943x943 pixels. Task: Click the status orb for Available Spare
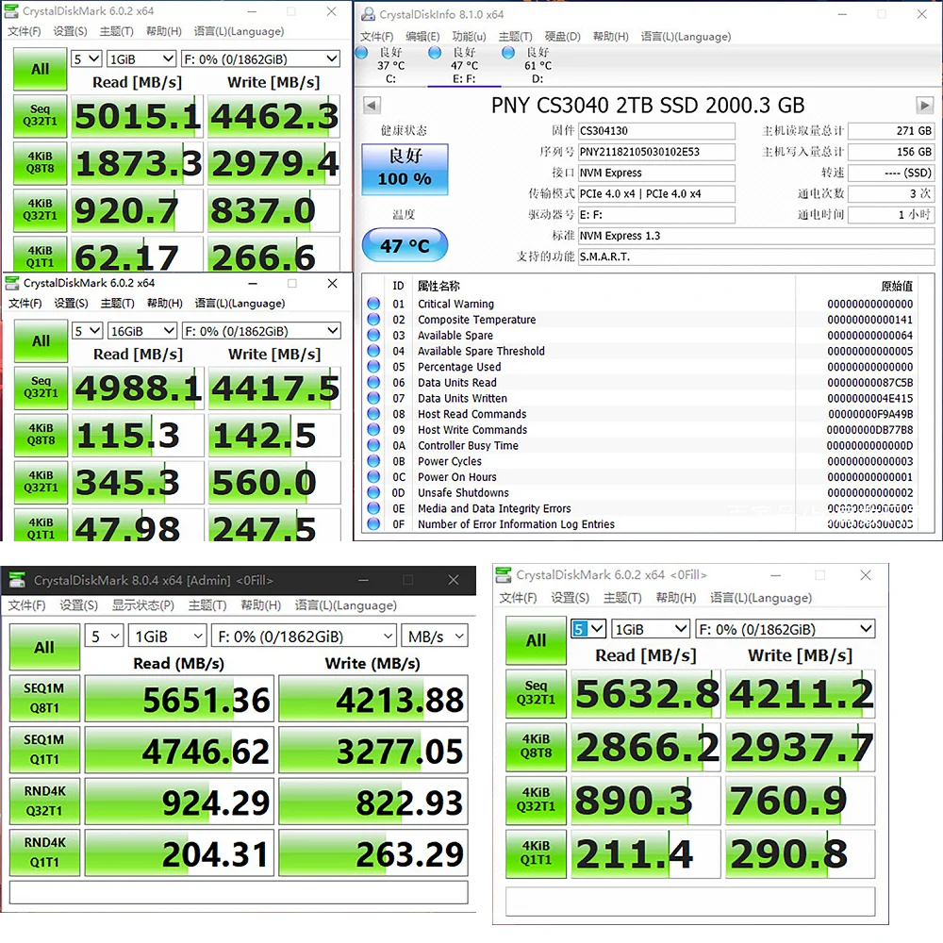pos(373,335)
